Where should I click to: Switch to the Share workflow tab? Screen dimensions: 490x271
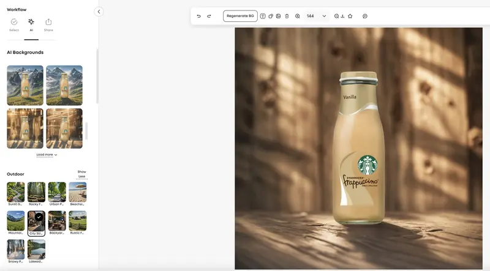click(48, 25)
